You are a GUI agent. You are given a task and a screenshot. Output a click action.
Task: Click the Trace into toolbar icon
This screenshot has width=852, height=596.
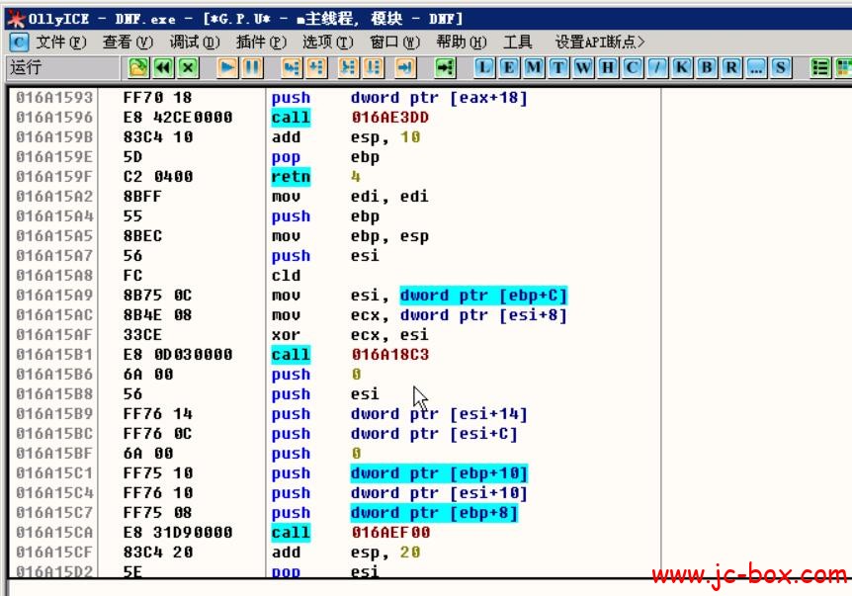pyautogui.click(x=348, y=68)
